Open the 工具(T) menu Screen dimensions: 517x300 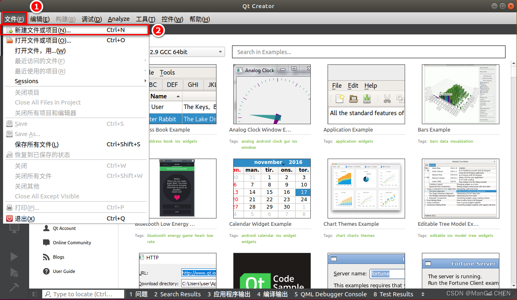coord(146,19)
